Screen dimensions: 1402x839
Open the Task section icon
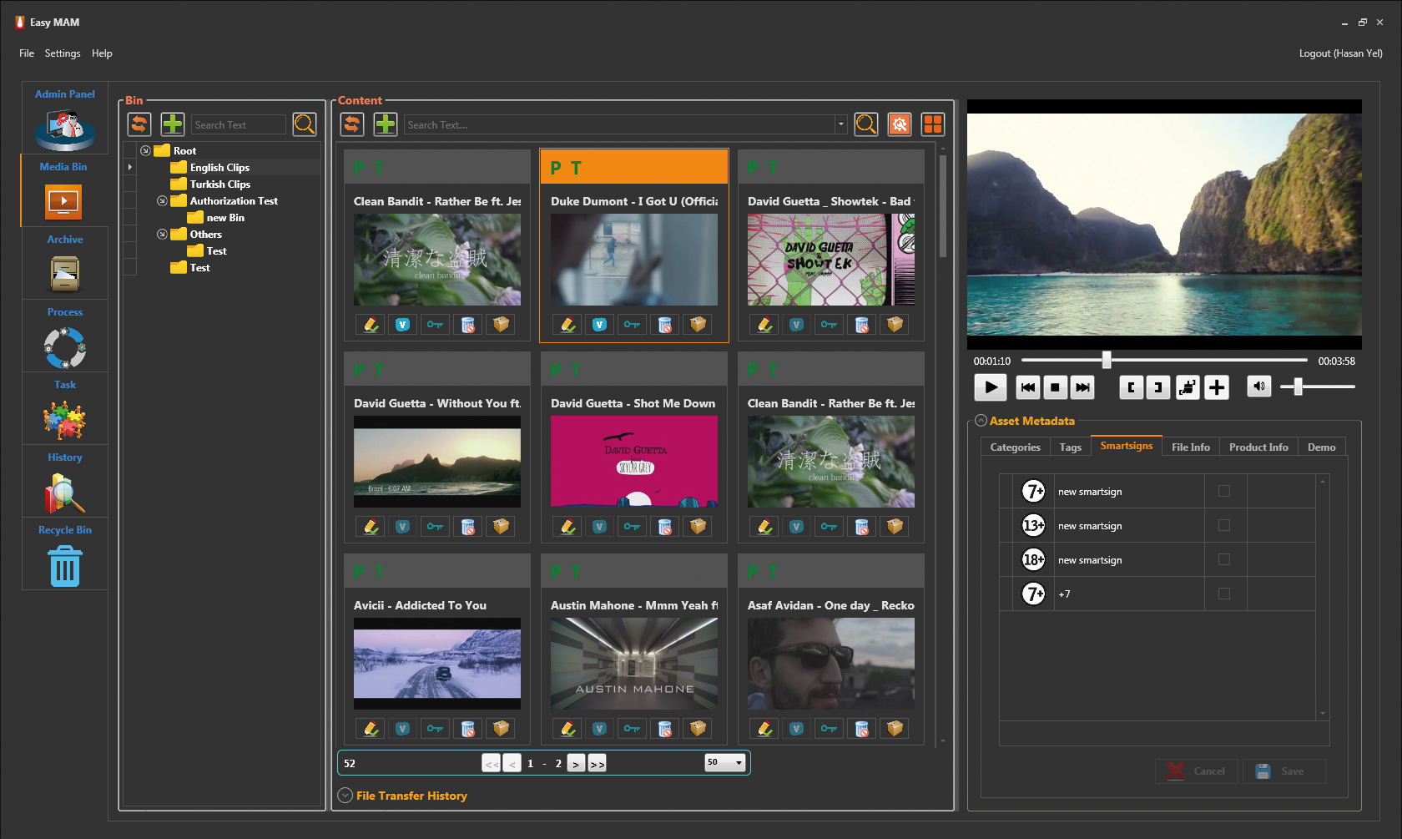[x=65, y=419]
